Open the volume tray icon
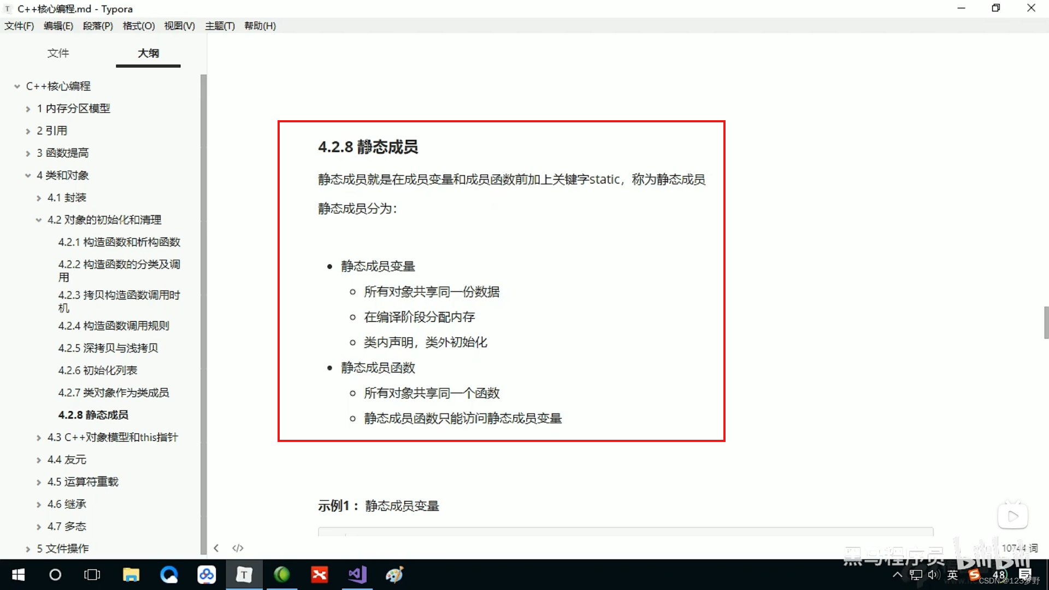Image resolution: width=1049 pixels, height=590 pixels. point(934,575)
